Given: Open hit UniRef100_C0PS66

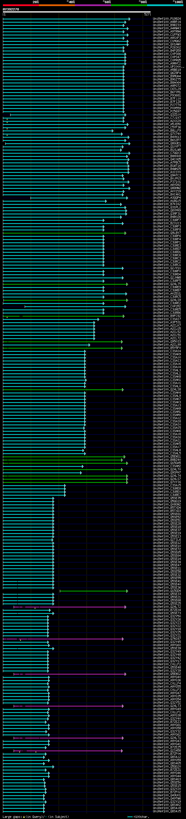Looking at the screenshot, I should (167, 54).
